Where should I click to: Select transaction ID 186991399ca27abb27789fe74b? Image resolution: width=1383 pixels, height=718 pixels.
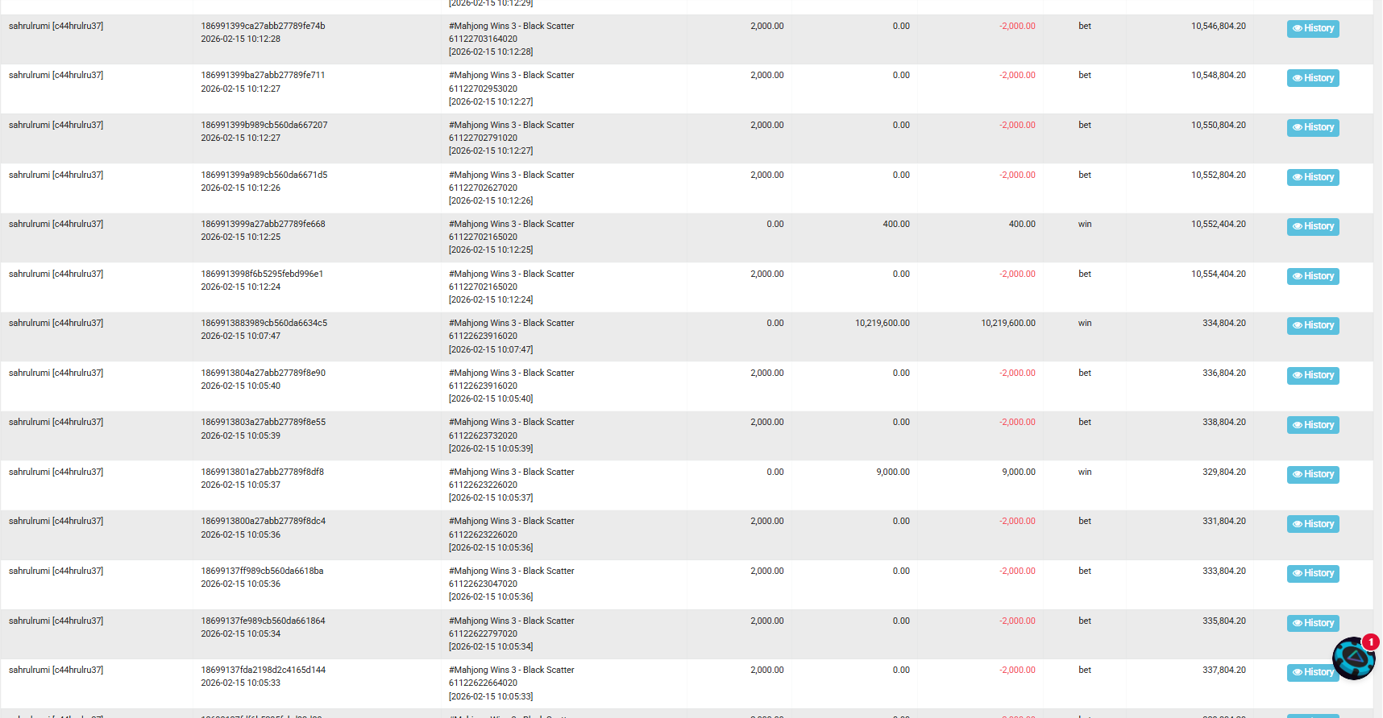point(263,26)
